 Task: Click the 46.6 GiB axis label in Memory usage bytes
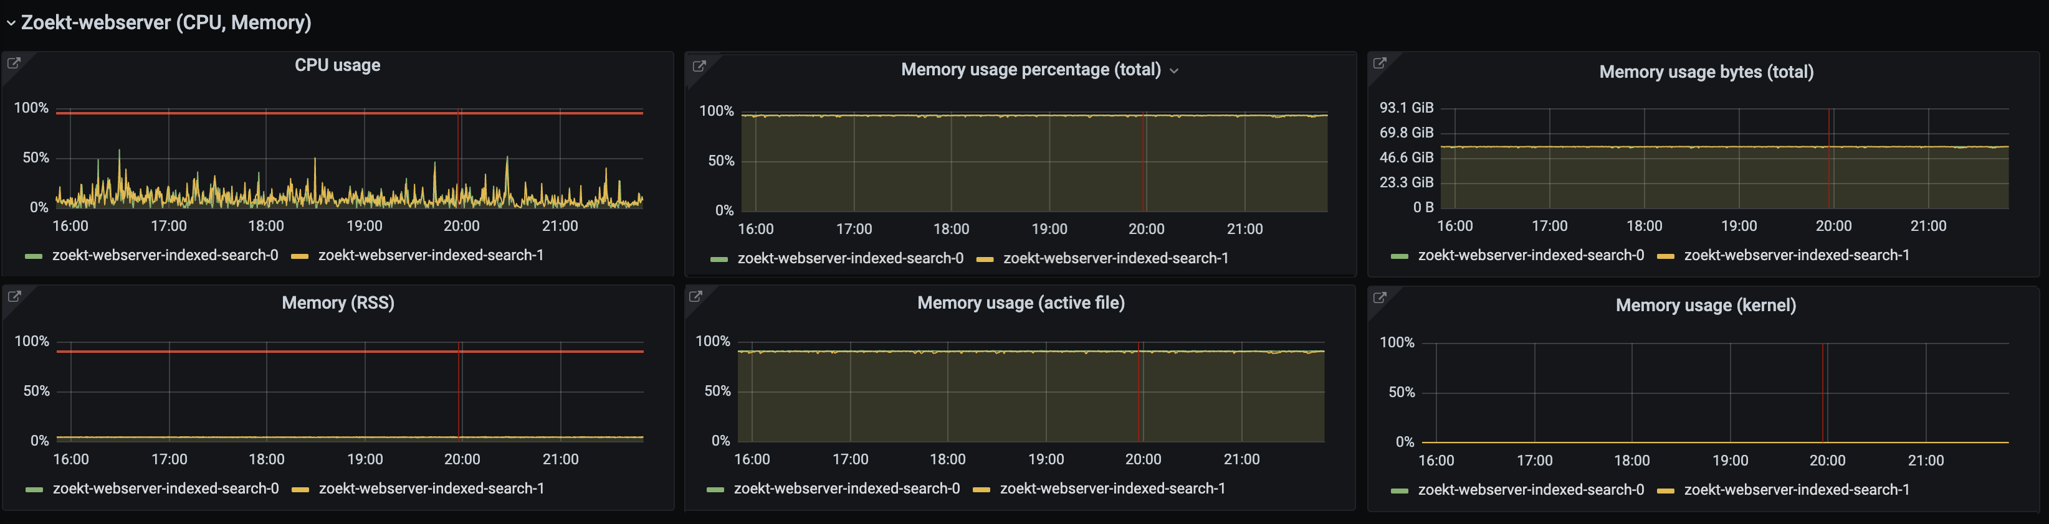(x=1407, y=157)
